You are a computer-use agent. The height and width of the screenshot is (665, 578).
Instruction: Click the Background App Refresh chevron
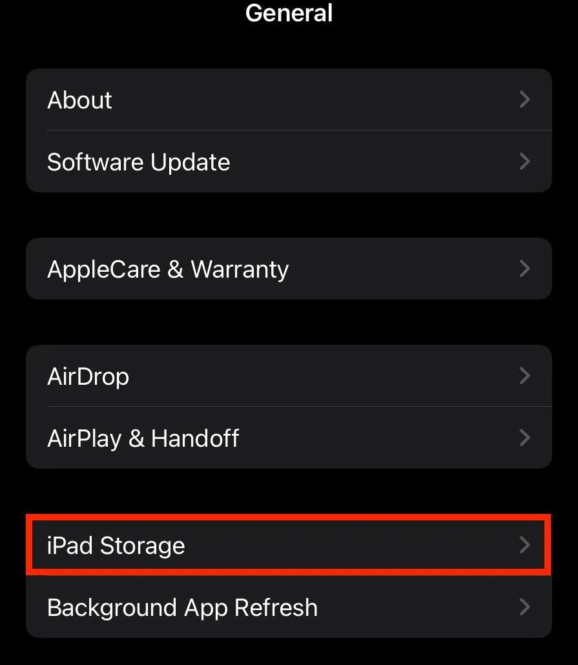pyautogui.click(x=525, y=607)
